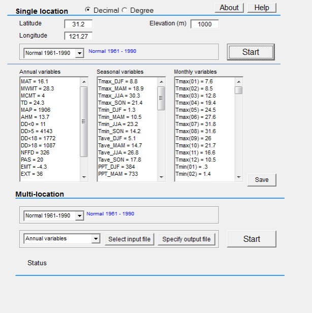Click Specify output file button
Viewport: 312px width, 313px height.
186,239
